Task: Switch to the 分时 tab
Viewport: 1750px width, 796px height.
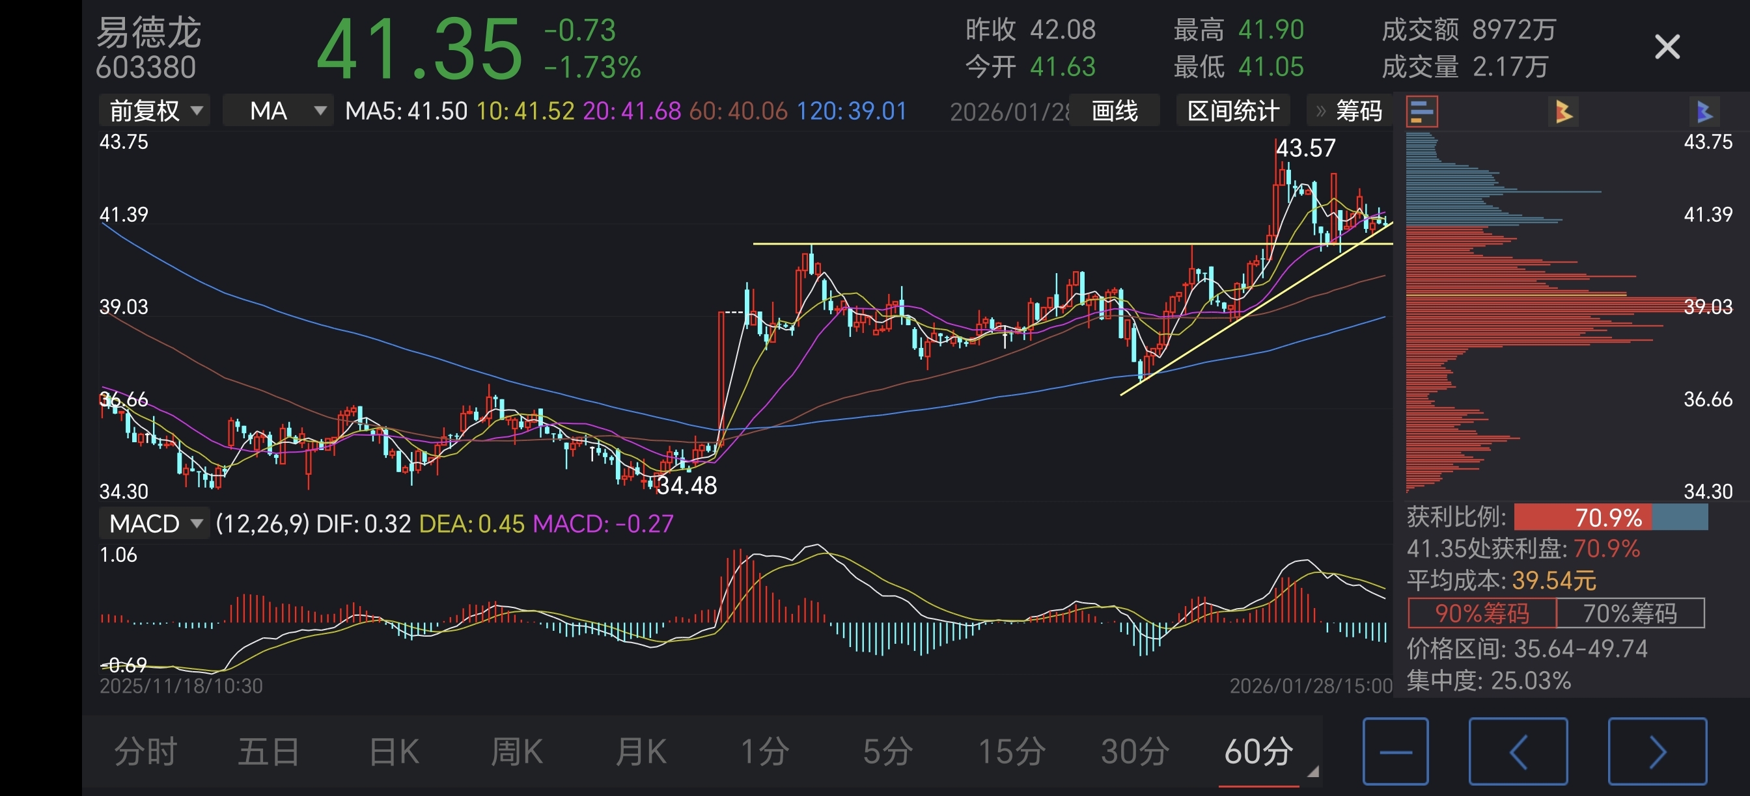Action: pyautogui.click(x=145, y=752)
